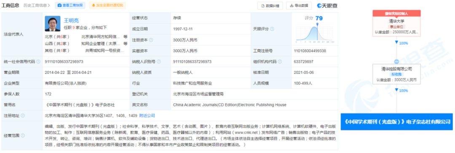Click the 事业单位 tag under 清华大学

[x=396, y=27]
